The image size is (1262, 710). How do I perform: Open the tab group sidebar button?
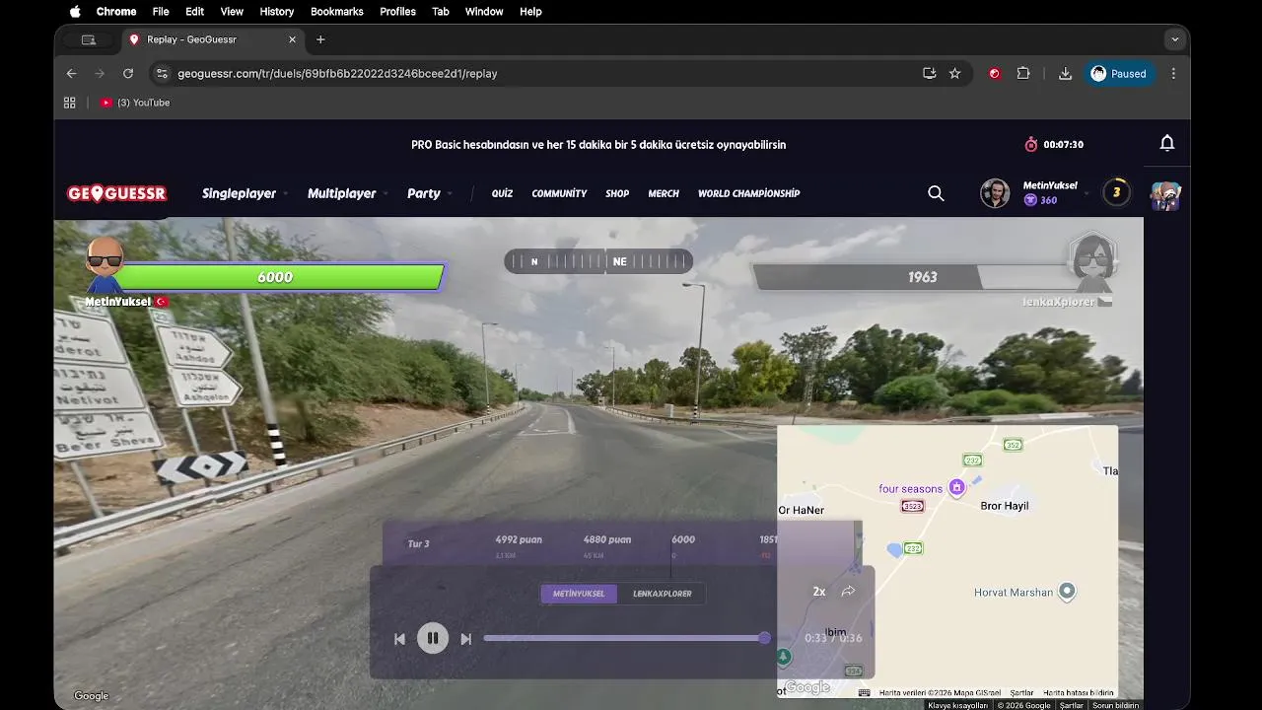(88, 39)
